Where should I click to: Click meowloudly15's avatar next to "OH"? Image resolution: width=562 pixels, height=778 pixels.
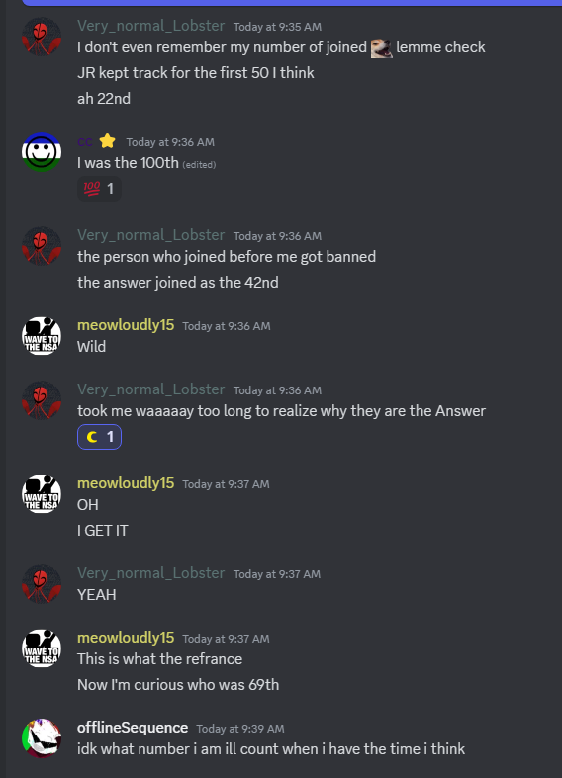[x=42, y=494]
